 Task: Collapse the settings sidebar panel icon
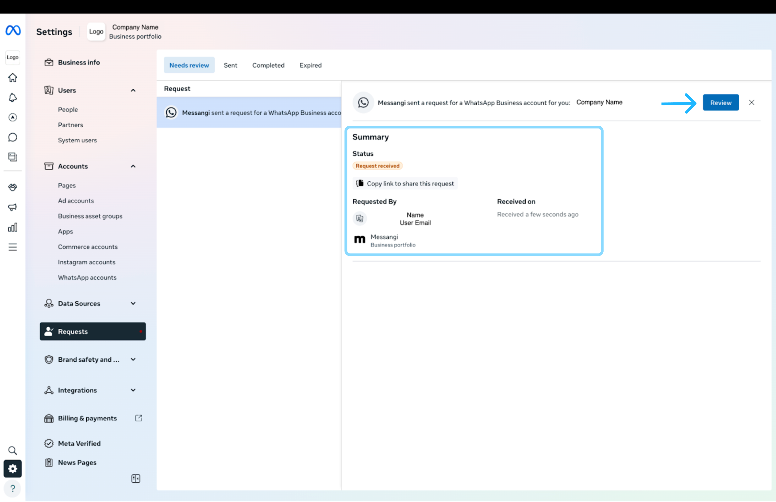(x=136, y=478)
